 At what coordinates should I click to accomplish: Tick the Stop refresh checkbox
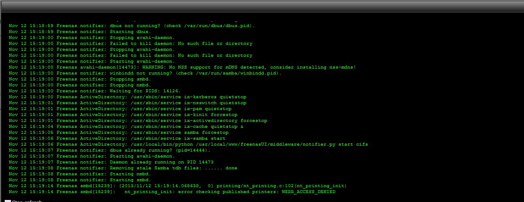coord(7,201)
